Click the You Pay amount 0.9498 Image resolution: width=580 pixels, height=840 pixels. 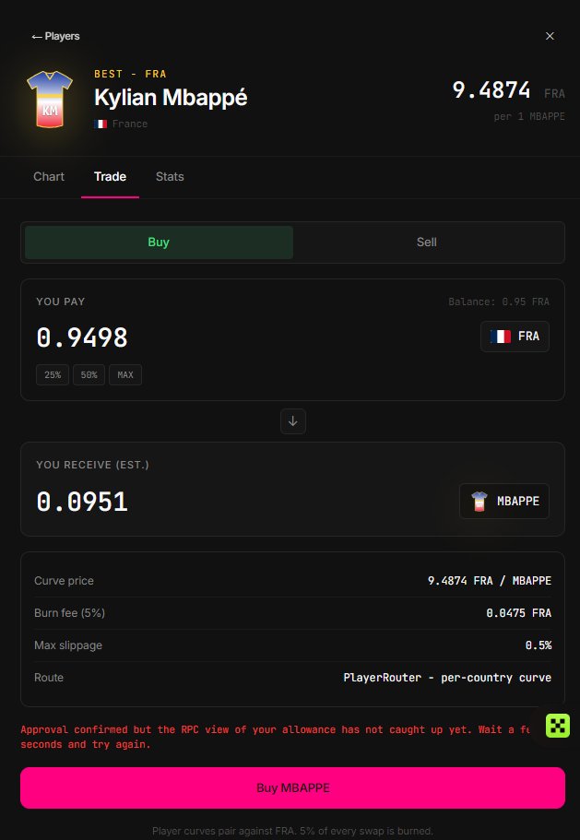(x=82, y=337)
